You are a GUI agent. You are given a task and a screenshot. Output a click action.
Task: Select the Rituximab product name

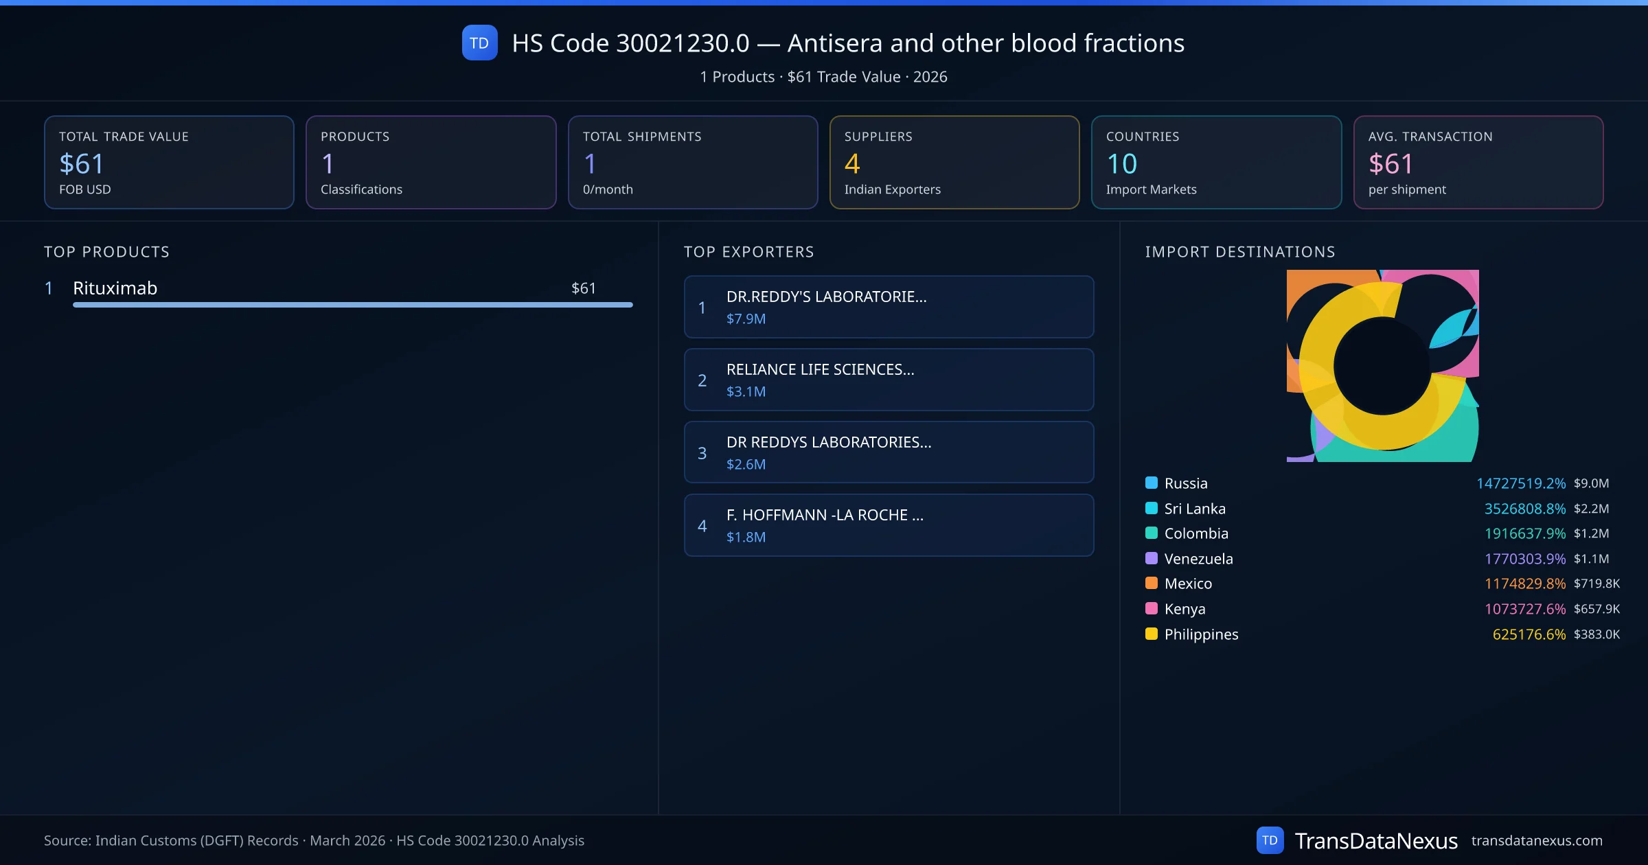(x=115, y=288)
